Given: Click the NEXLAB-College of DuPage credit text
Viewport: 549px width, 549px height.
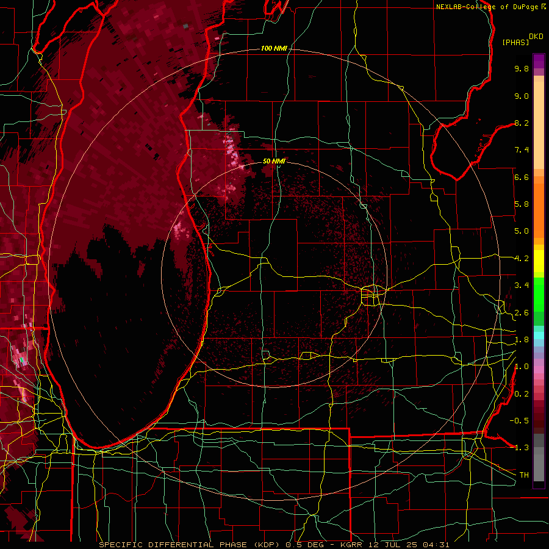Looking at the screenshot, I should pyautogui.click(x=487, y=7).
